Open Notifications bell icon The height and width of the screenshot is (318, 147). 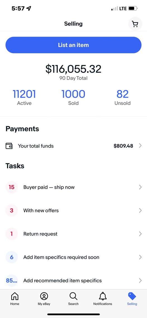click(x=103, y=296)
